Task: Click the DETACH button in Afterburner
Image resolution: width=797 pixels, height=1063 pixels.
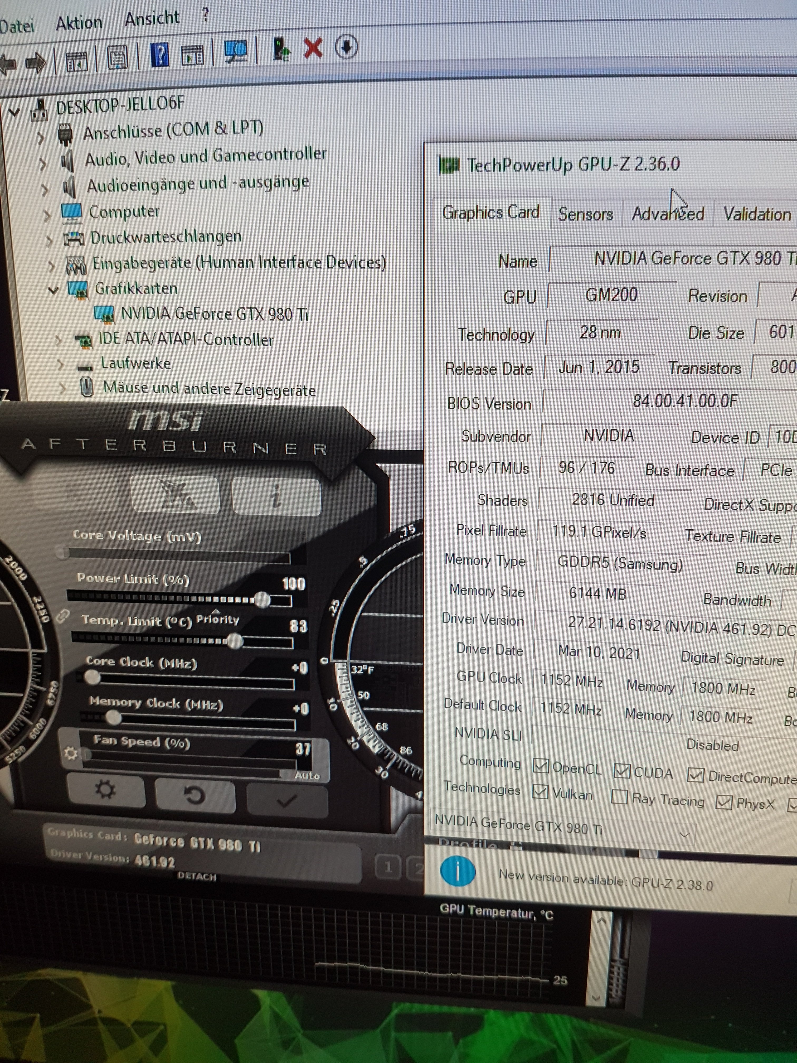Action: (x=197, y=876)
